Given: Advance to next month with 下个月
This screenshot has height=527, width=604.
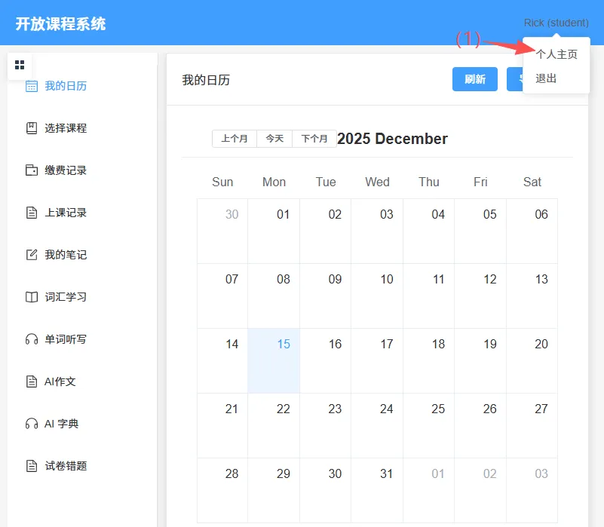Looking at the screenshot, I should point(314,139).
